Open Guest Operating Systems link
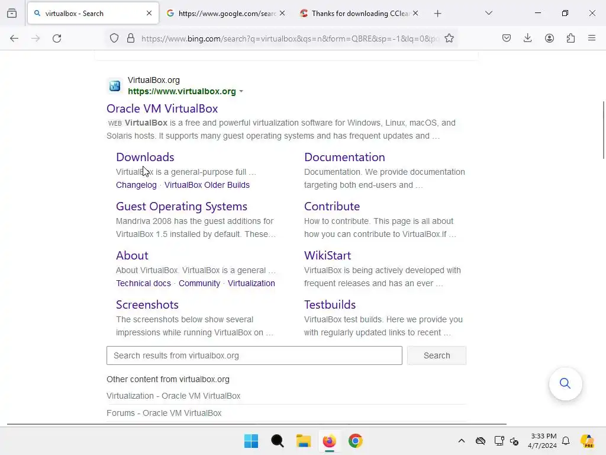 pos(182,207)
